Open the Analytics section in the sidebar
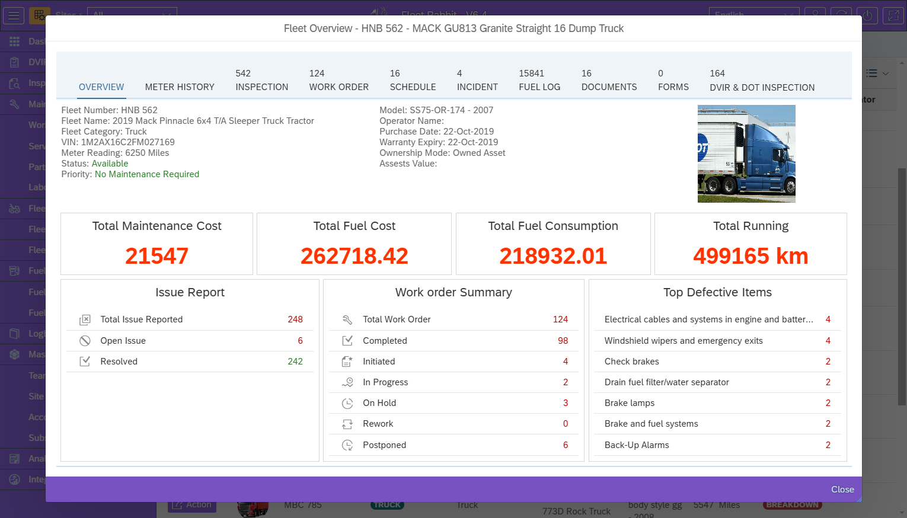 pos(14,458)
